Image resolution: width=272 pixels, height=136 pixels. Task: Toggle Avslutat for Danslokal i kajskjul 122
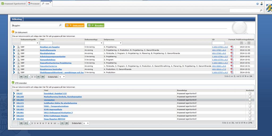tap(250, 93)
